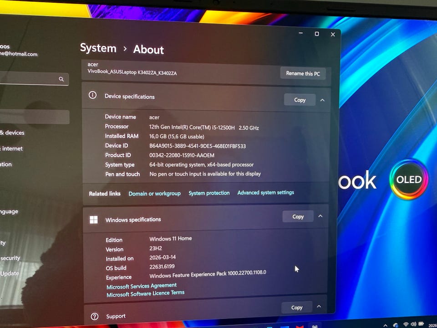Open the sidebar item ending in 'nguage'
This screenshot has height=328, width=437.
click(x=9, y=212)
